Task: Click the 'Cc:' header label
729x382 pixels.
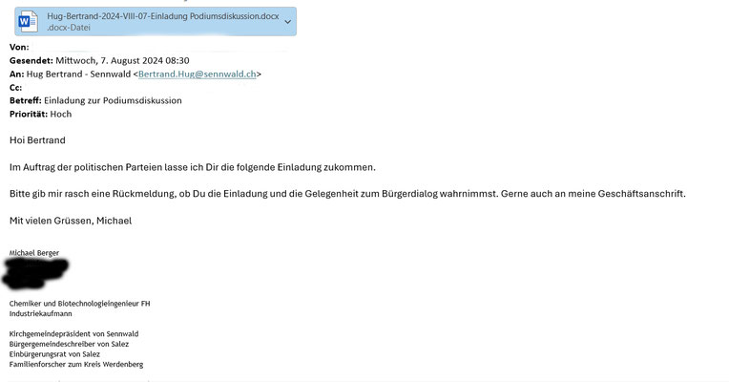Action: [x=15, y=88]
